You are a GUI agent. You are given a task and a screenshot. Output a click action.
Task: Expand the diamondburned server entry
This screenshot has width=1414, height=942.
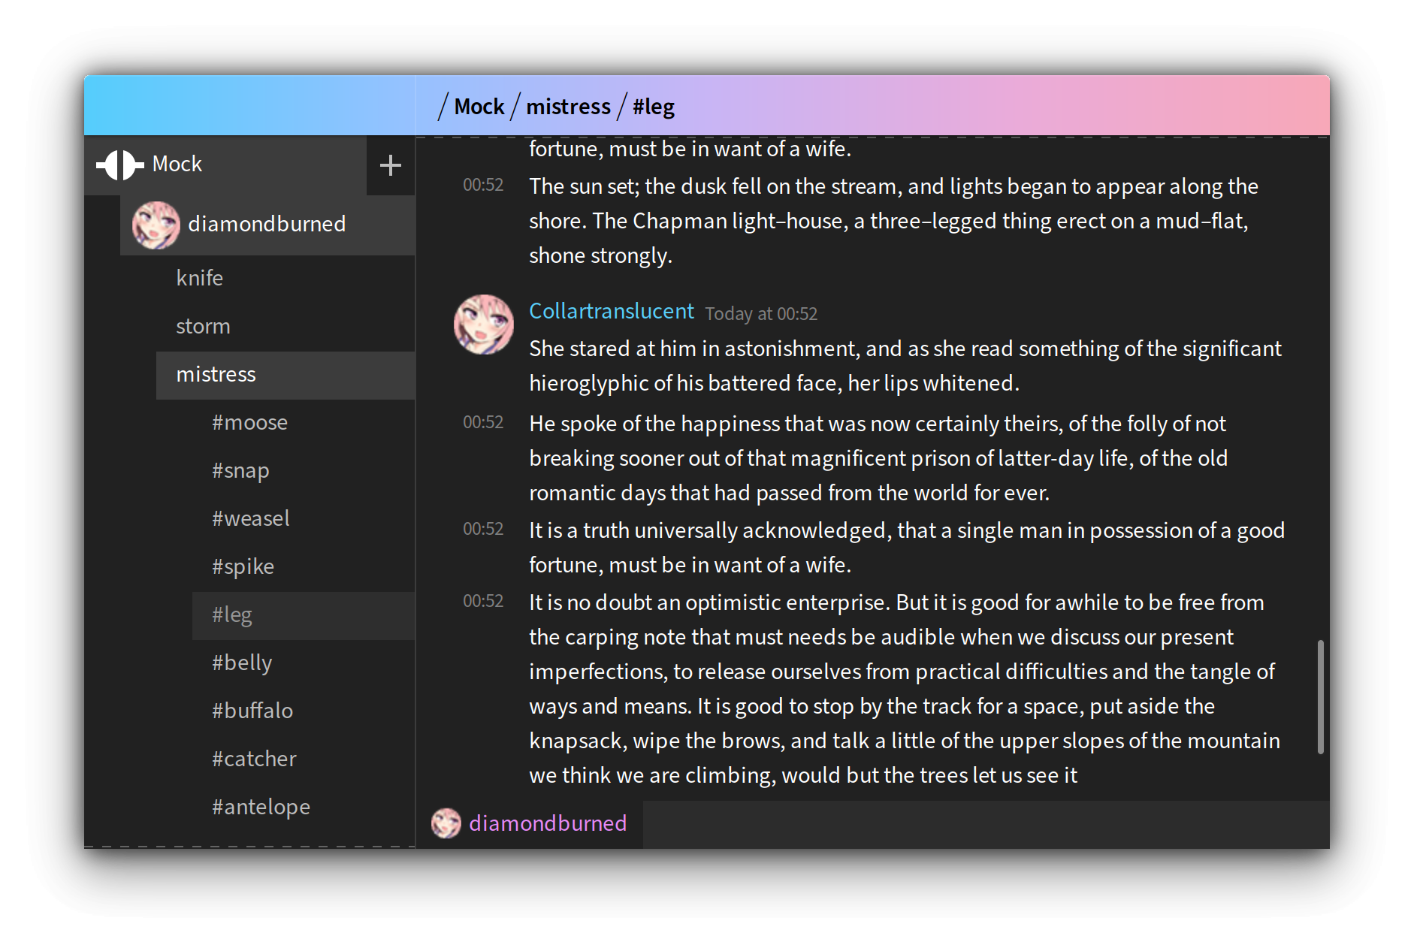[267, 224]
